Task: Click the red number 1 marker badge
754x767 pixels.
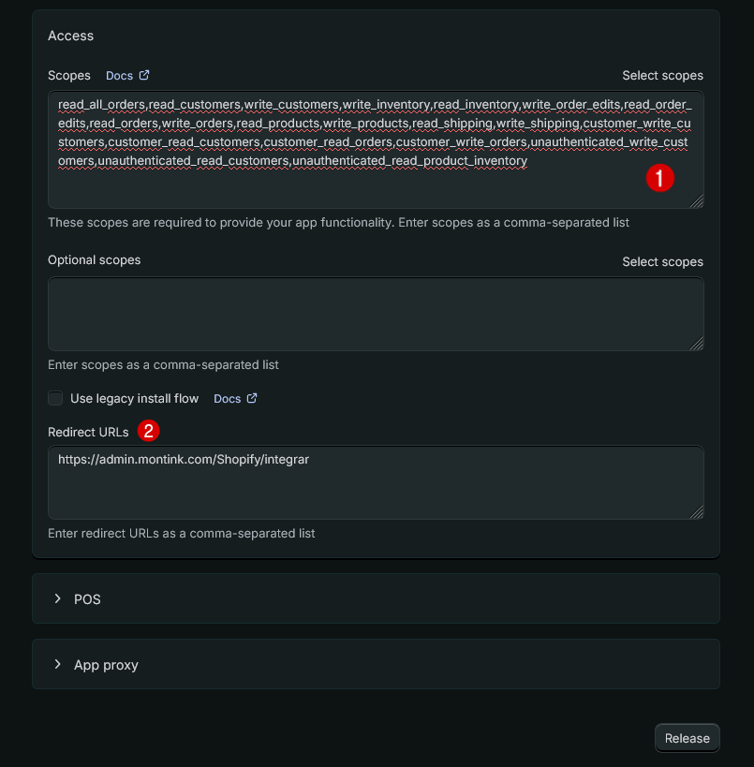Action: tap(660, 178)
